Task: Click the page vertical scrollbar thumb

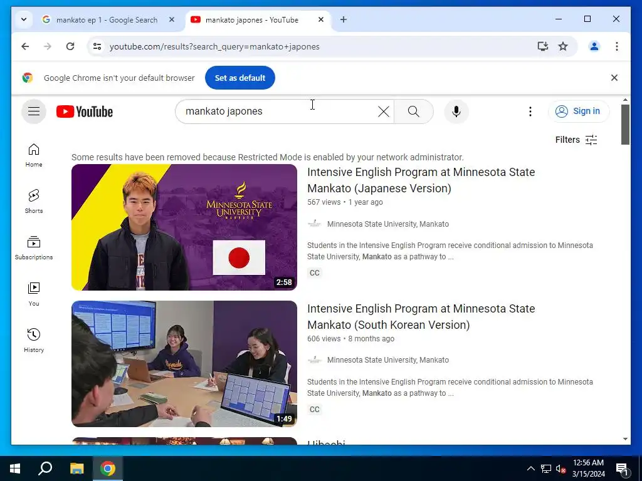Action: pos(625,125)
